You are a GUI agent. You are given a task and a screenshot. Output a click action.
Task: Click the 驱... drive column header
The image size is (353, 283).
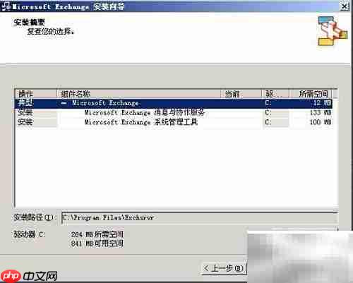(x=275, y=94)
